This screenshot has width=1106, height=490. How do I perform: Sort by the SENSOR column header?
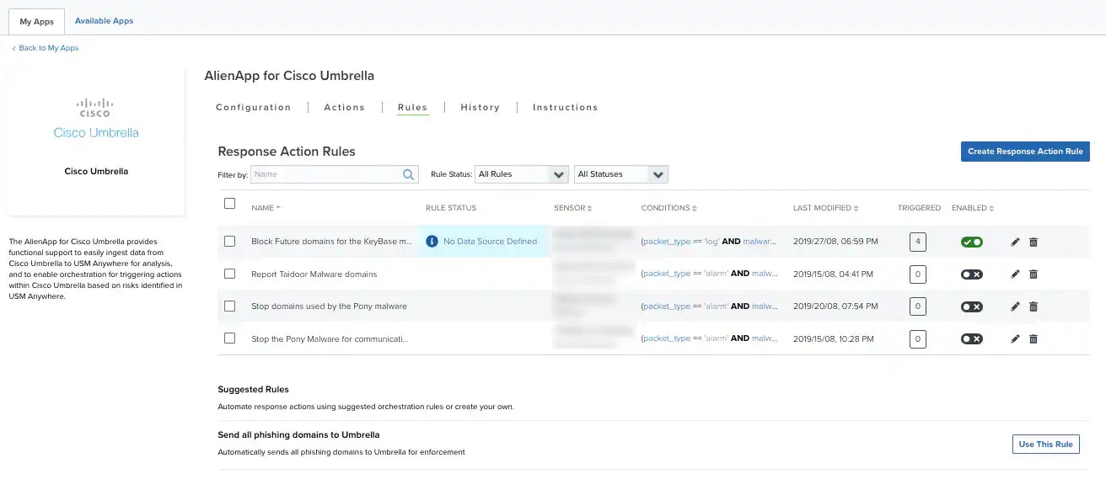point(573,208)
